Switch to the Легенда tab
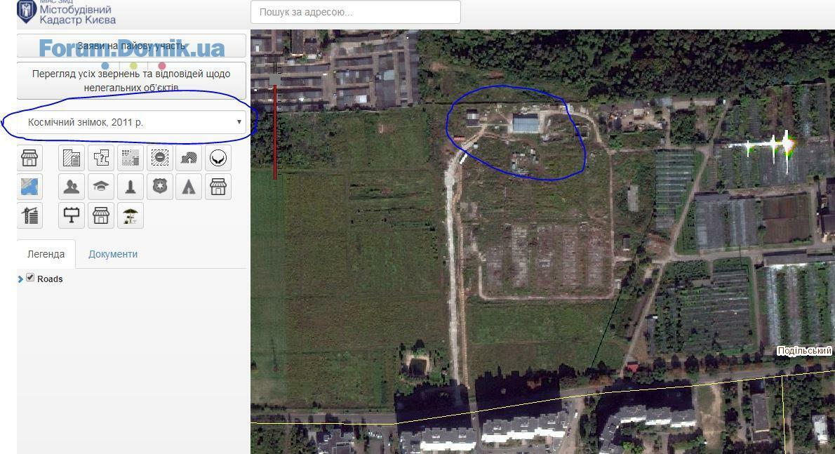835x454 pixels. pyautogui.click(x=46, y=255)
